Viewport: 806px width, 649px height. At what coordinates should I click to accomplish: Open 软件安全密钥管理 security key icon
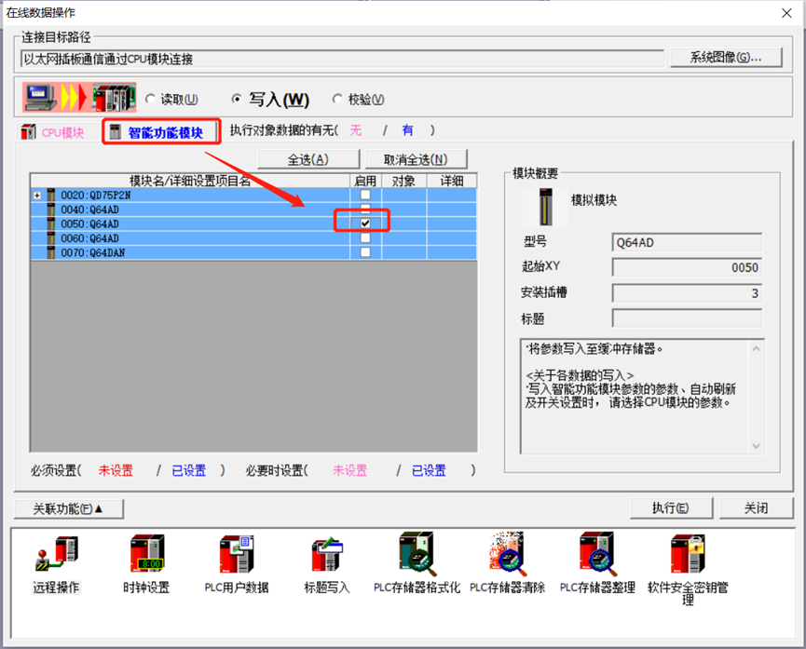coord(688,557)
